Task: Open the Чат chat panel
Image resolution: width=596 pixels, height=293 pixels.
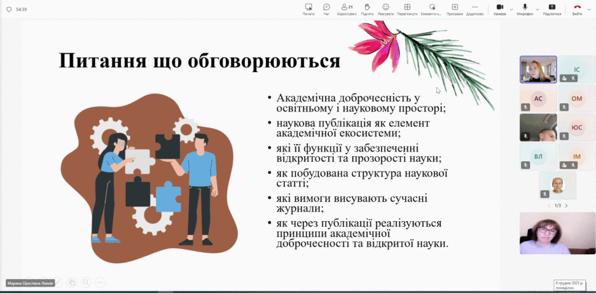Action: click(326, 9)
